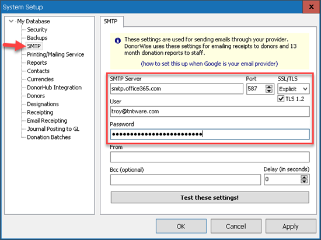This screenshot has height=240, width=321.
Task: Click the blue info icon in notice
Action: [x=118, y=40]
